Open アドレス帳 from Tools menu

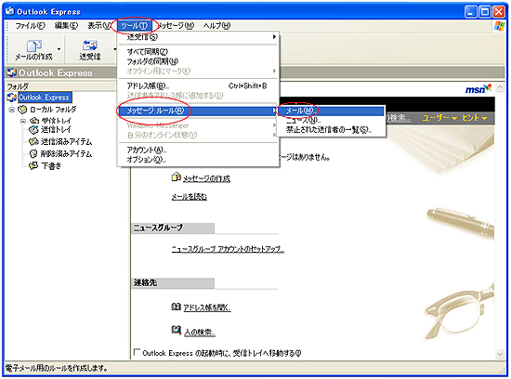pos(198,86)
